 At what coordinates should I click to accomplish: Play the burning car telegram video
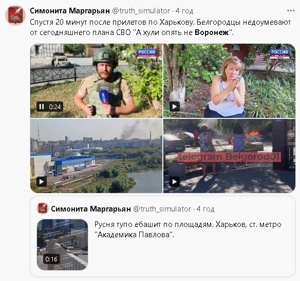pos(175,182)
